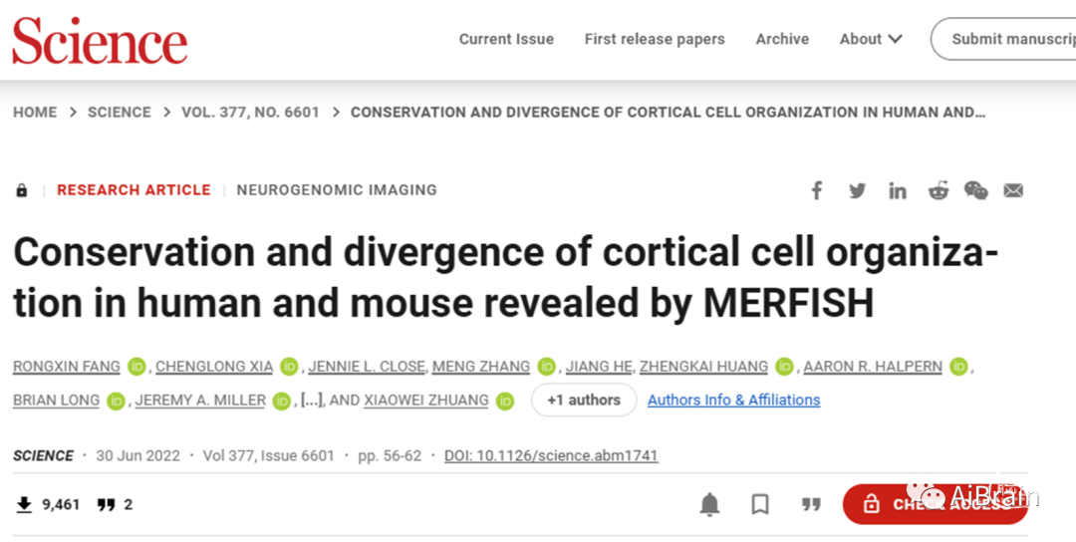
Task: Email this article envelope icon
Action: [x=1013, y=190]
